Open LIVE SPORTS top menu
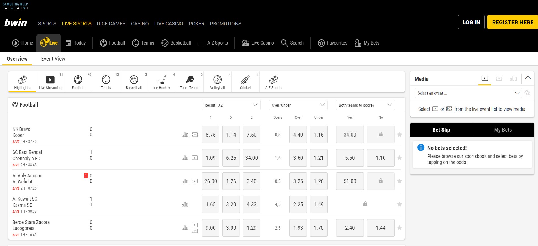 (x=77, y=24)
